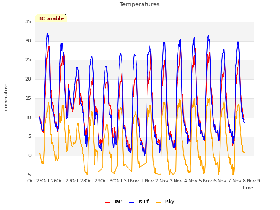
Task: Click the 10 y-axis tick label
Action: tap(28, 118)
